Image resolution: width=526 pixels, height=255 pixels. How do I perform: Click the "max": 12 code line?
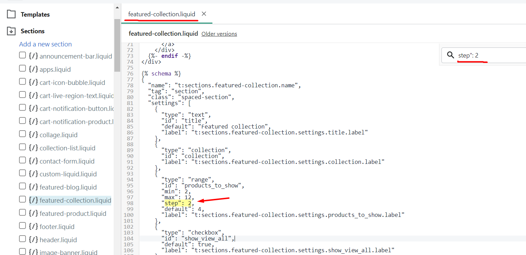178,197
